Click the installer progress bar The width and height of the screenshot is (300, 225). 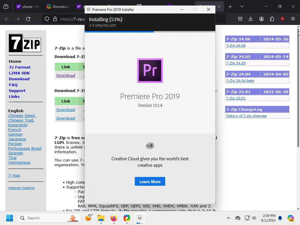[150, 32]
